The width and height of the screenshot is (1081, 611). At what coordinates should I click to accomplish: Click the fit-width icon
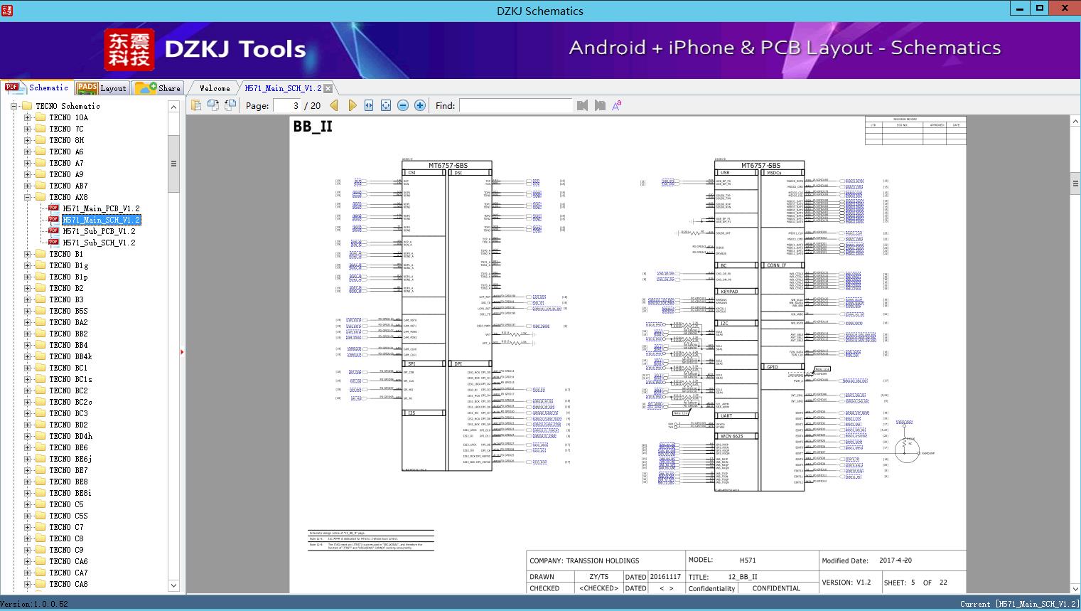click(369, 105)
